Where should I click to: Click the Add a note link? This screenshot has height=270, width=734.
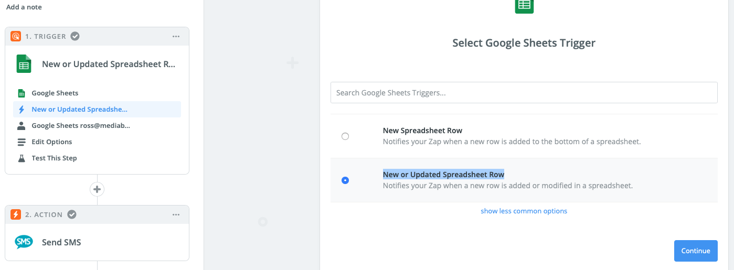(24, 7)
